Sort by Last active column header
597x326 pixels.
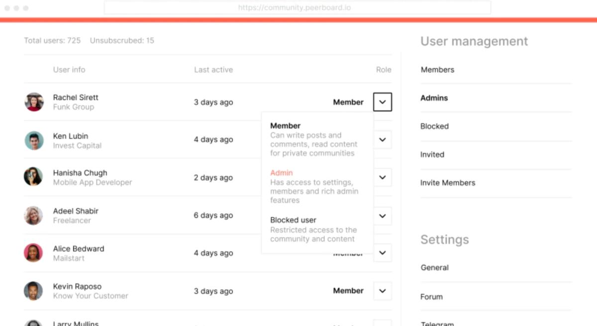(x=213, y=70)
